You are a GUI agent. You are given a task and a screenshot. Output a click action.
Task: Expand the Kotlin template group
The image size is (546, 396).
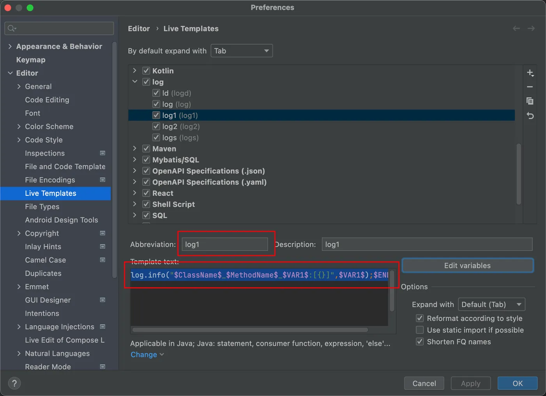tap(135, 71)
